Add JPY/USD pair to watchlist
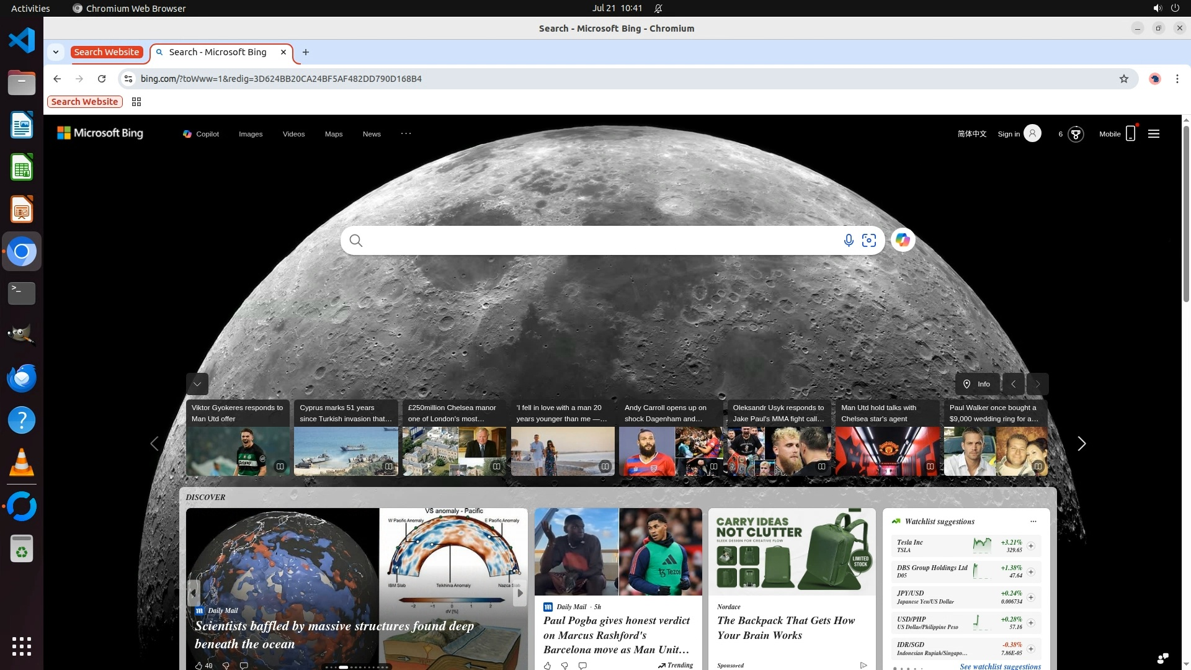 (x=1030, y=597)
